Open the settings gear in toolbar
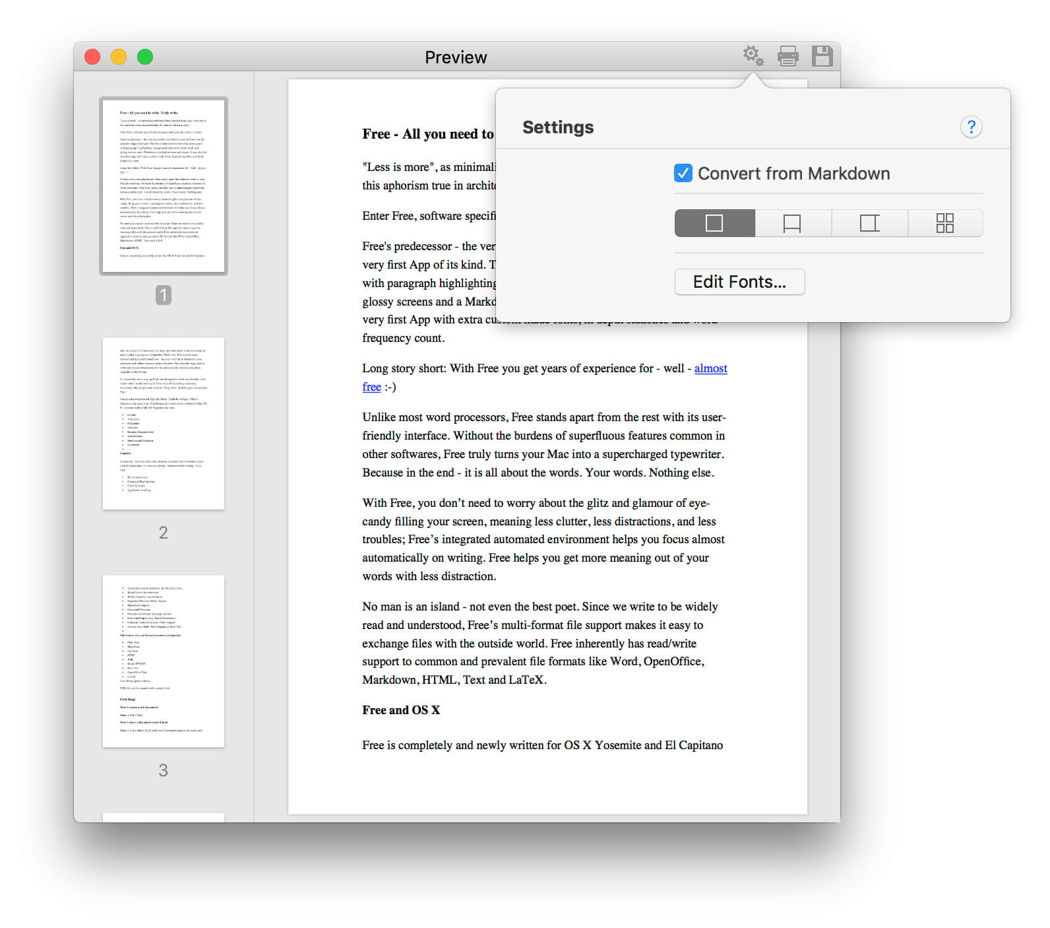This screenshot has height=928, width=1050. pos(753,56)
